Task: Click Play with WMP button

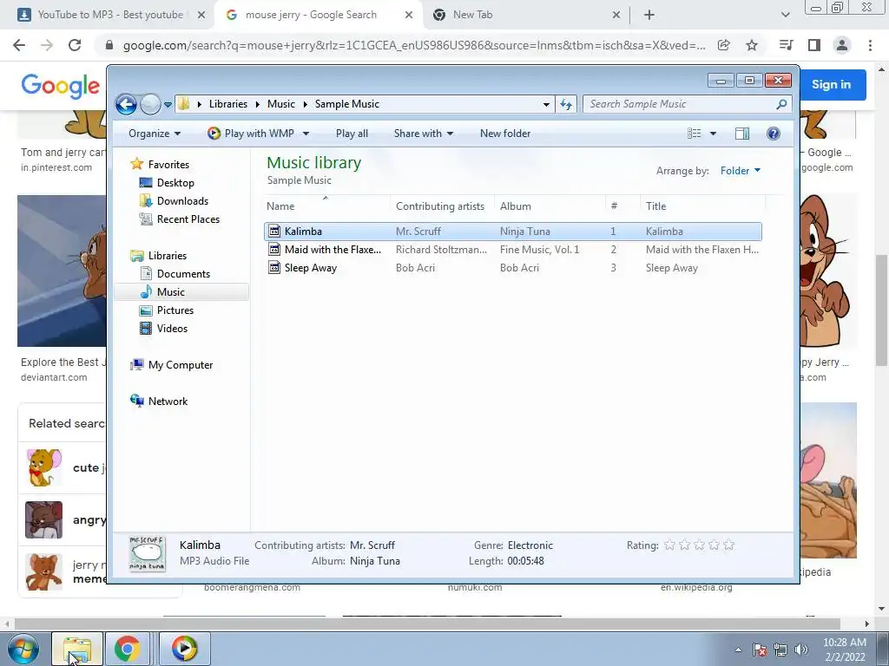Action: [251, 134]
